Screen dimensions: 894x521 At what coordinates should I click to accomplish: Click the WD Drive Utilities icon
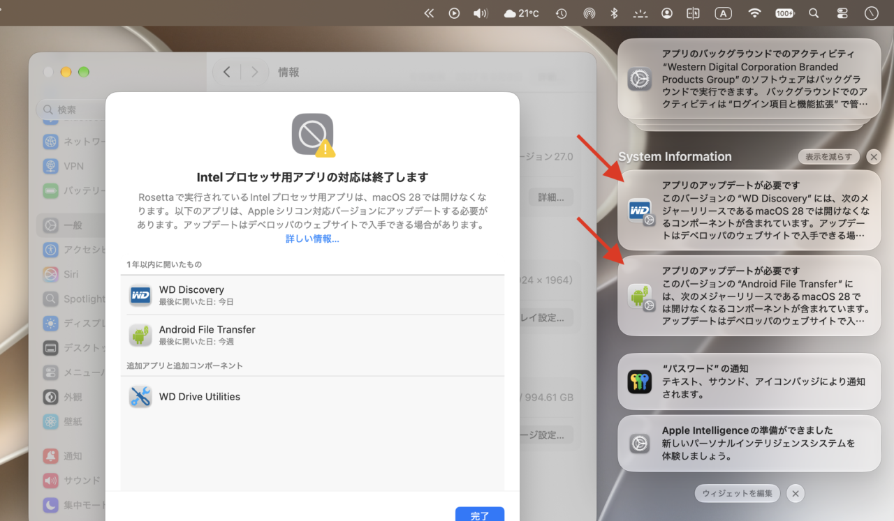click(x=140, y=397)
